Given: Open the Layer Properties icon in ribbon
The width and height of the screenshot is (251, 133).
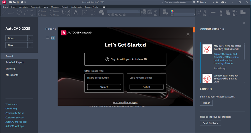Looking at the screenshot, I should 102,13.
